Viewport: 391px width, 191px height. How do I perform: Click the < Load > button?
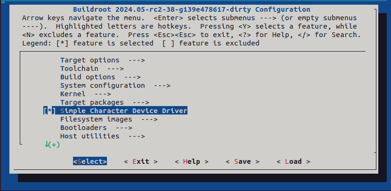293,161
